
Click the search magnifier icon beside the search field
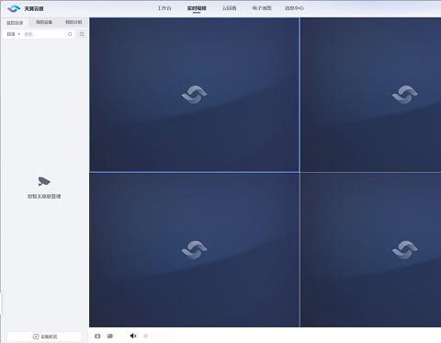click(70, 34)
